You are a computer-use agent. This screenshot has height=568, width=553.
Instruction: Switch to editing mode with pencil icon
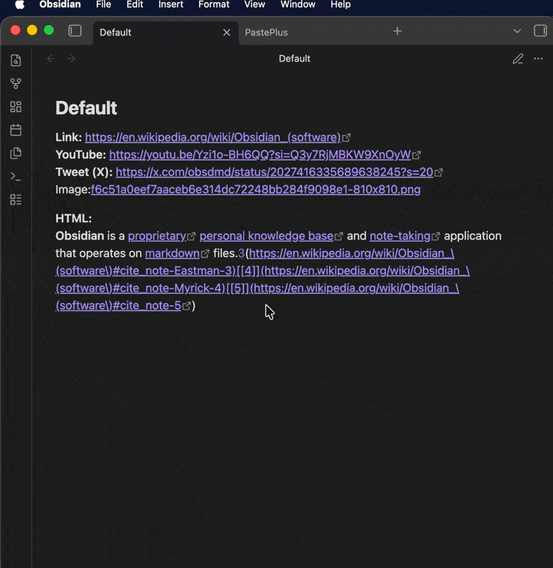[518, 59]
